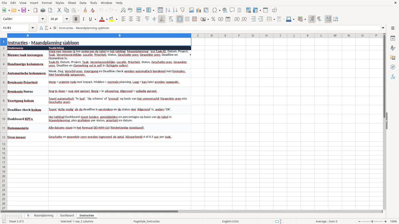Click PageStyle_Instructies in status bar

(146, 221)
